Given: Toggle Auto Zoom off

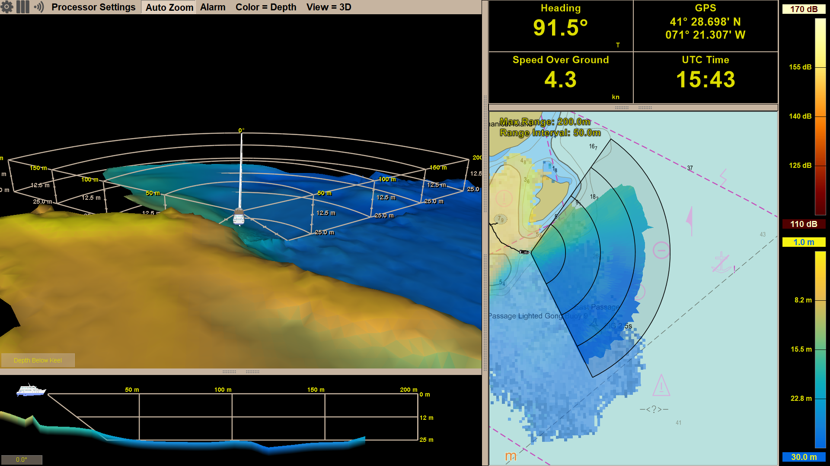Looking at the screenshot, I should pos(169,7).
